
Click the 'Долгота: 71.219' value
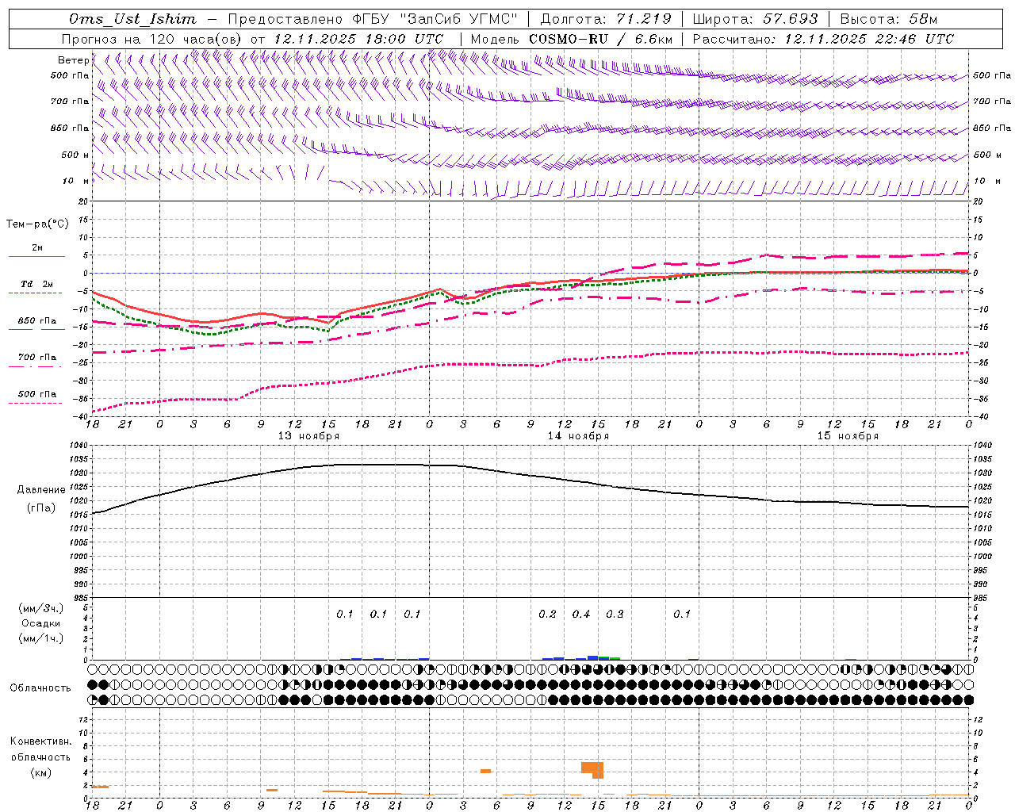coord(606,19)
